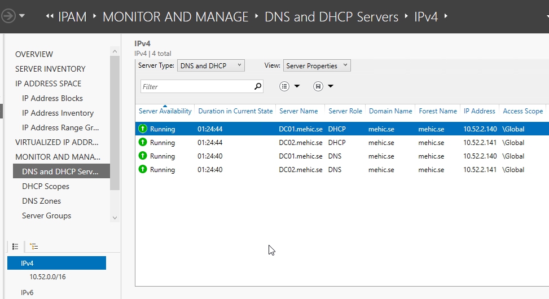Open the list view options icon

point(284,86)
